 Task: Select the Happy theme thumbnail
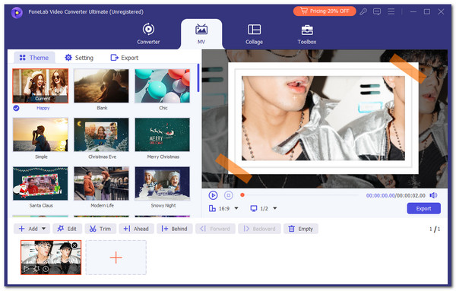[x=40, y=86]
